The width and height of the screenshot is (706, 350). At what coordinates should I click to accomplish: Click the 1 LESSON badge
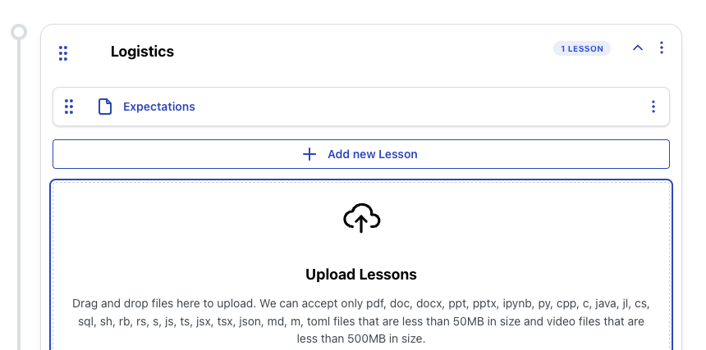point(582,49)
